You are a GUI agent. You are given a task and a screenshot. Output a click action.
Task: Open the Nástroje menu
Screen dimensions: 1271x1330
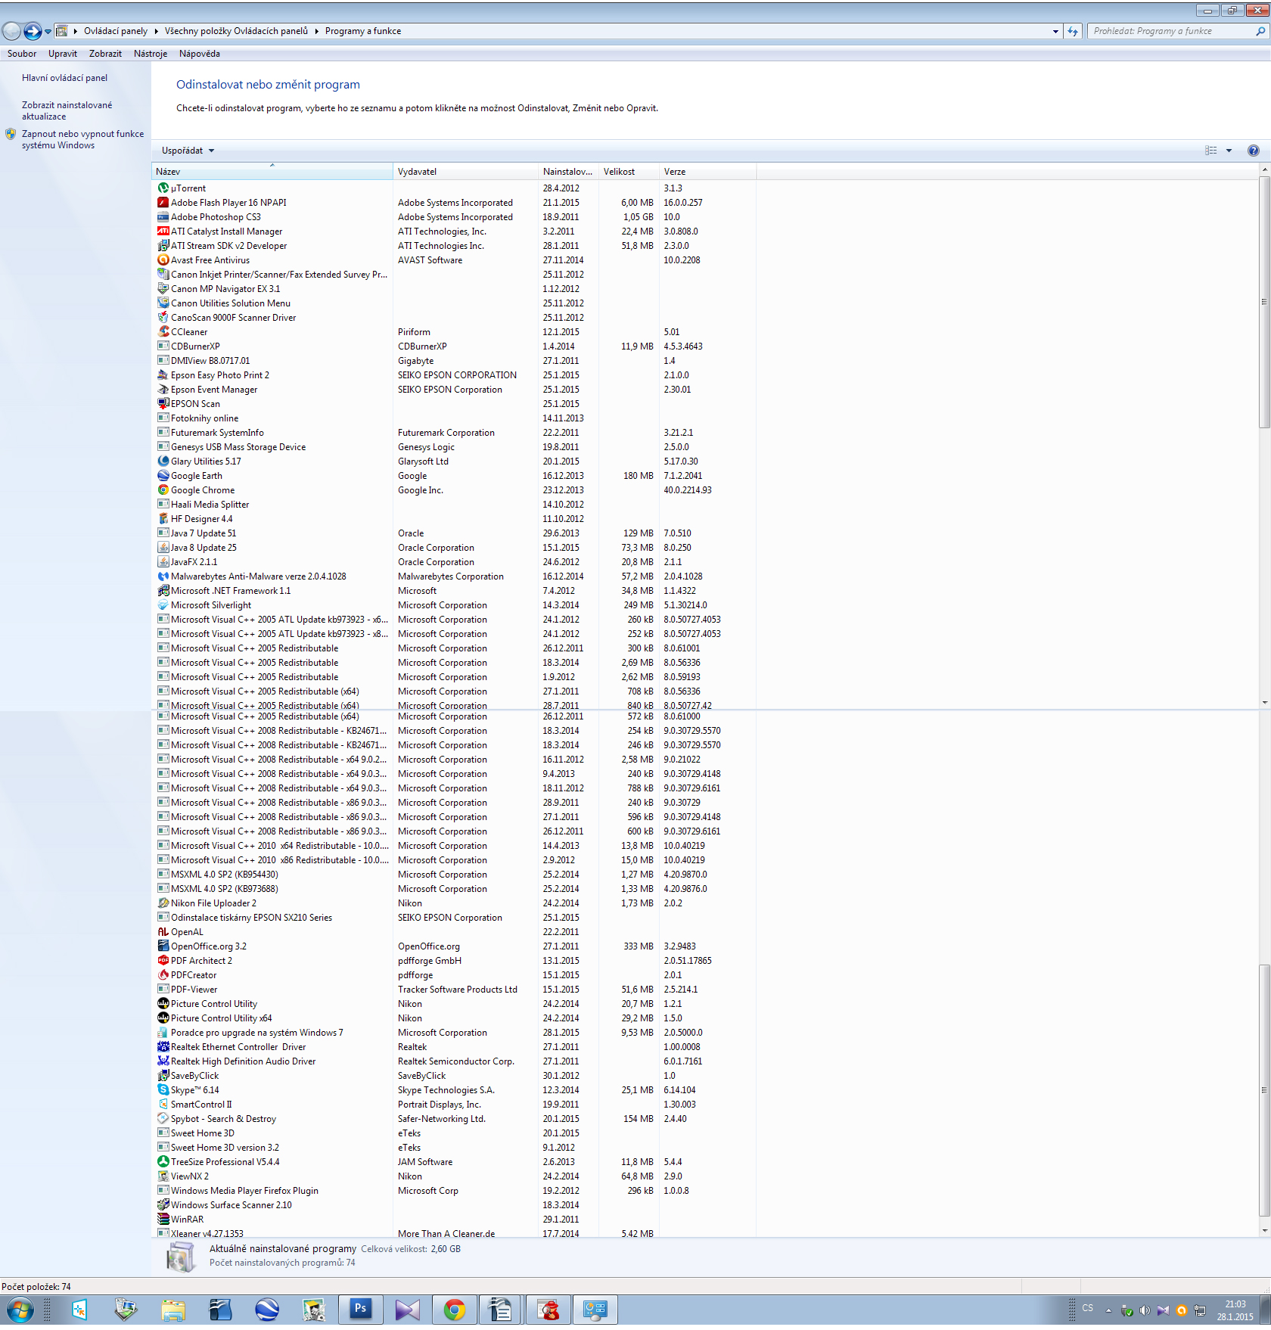pyautogui.click(x=150, y=54)
